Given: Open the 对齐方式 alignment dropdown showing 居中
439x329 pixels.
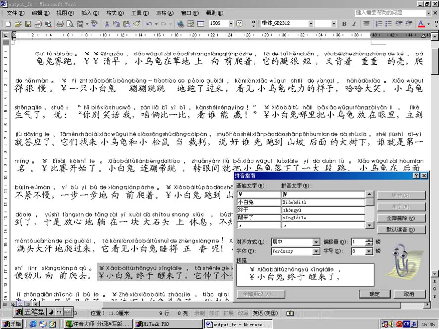Looking at the screenshot, I should coord(316,242).
